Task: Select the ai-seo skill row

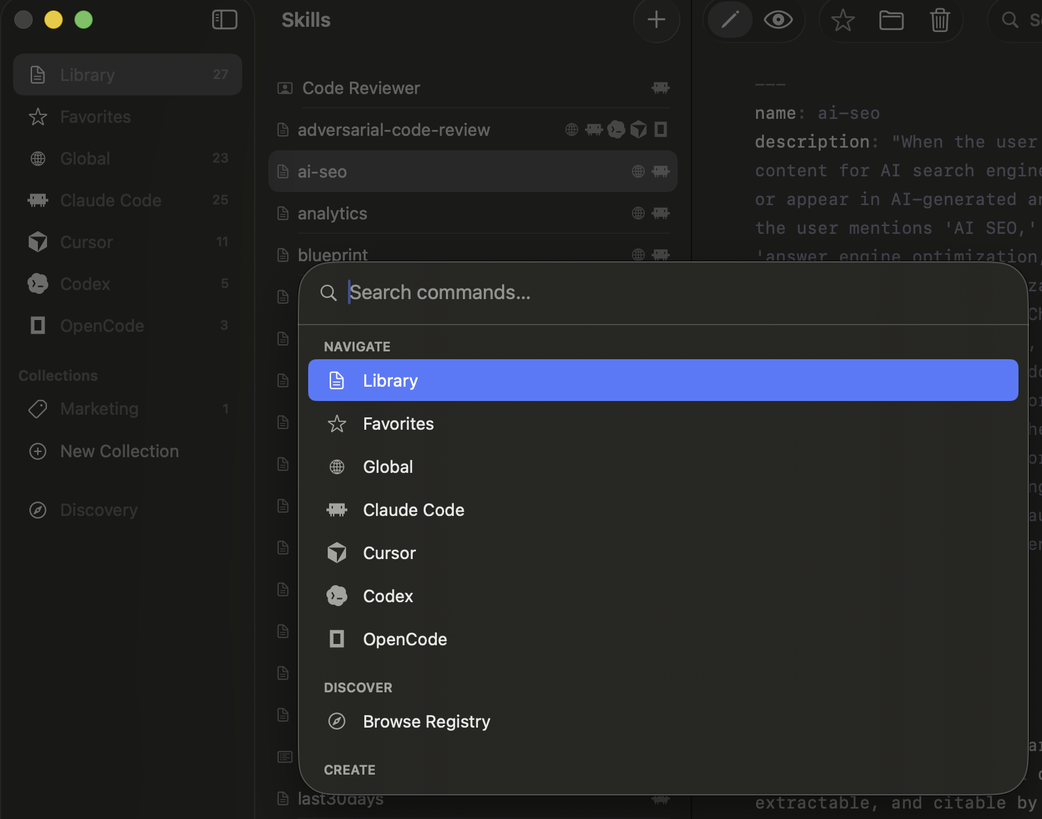Action: [x=473, y=171]
